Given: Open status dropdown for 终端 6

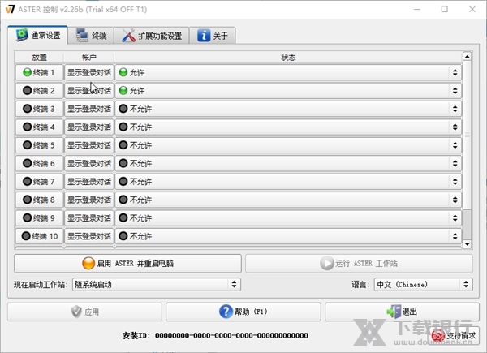Looking at the screenshot, I should 288,163.
